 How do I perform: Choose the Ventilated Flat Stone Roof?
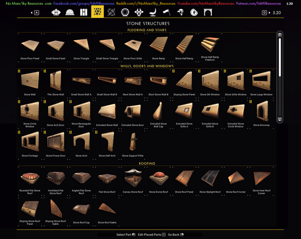56,181
